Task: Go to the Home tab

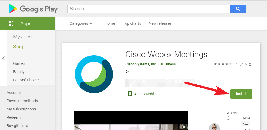Action: pos(110,23)
